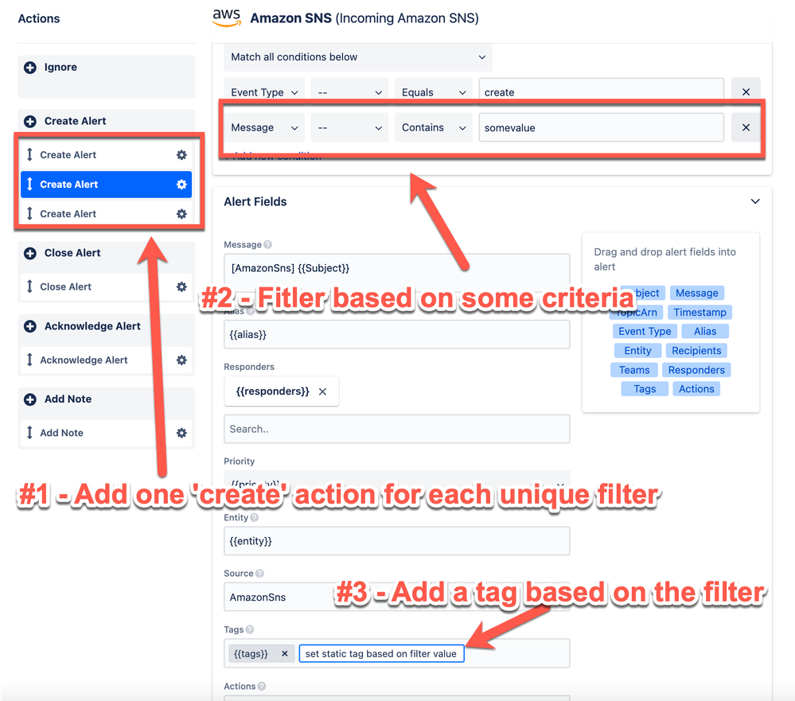The width and height of the screenshot is (795, 701).
Task: Click help icon next to Actions label
Action: (262, 687)
